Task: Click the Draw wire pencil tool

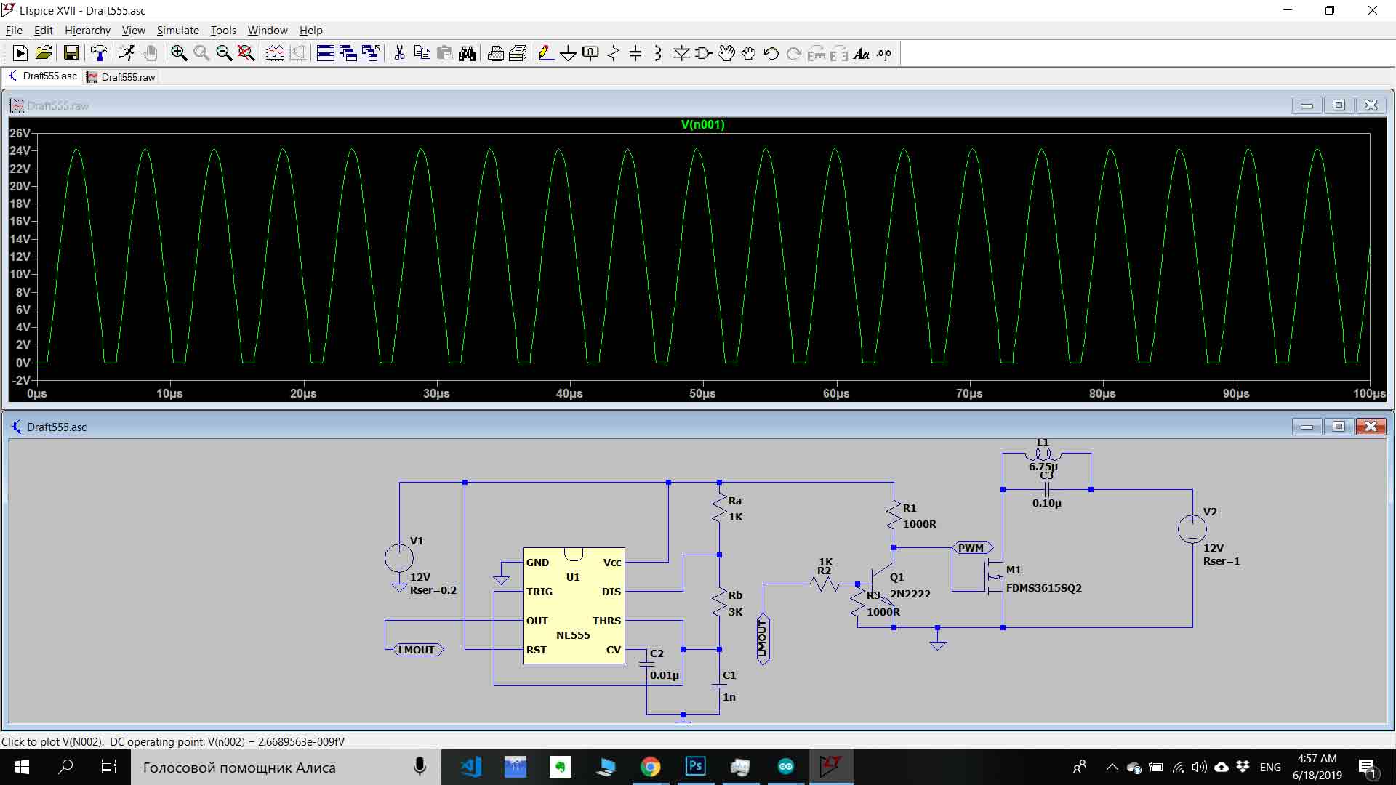Action: (545, 53)
